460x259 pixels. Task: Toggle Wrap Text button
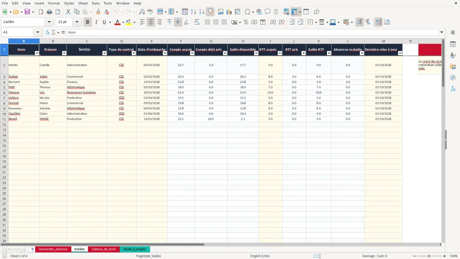point(197,22)
